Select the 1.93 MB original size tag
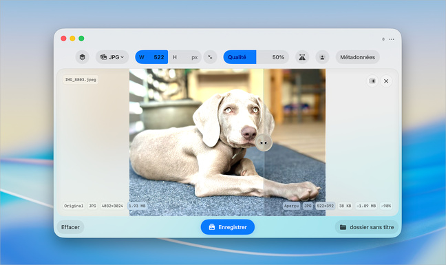This screenshot has height=265, width=446. tap(137, 206)
